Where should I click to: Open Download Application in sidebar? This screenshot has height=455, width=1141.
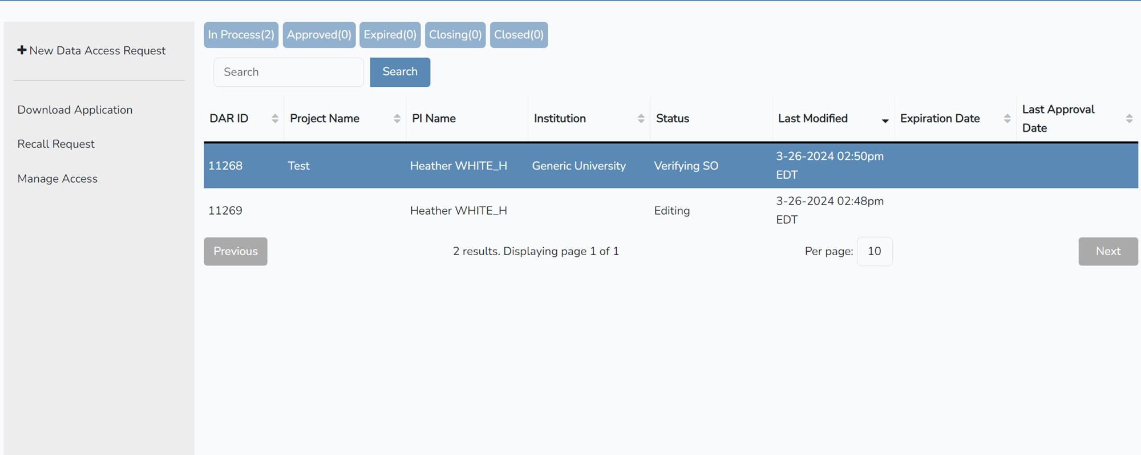tap(75, 110)
